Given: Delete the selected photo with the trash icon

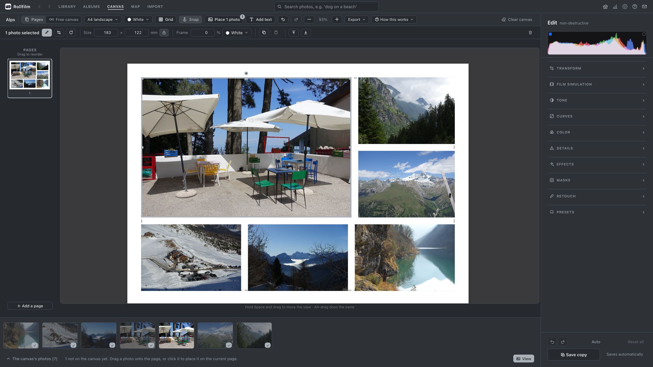Looking at the screenshot, I should coord(530,33).
